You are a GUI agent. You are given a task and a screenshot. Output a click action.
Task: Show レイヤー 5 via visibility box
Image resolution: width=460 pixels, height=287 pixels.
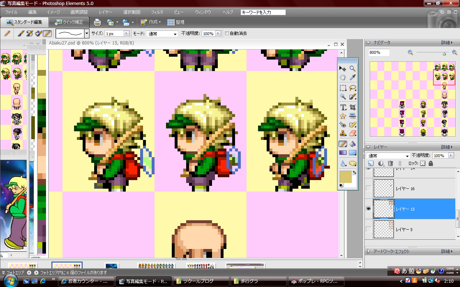368,229
